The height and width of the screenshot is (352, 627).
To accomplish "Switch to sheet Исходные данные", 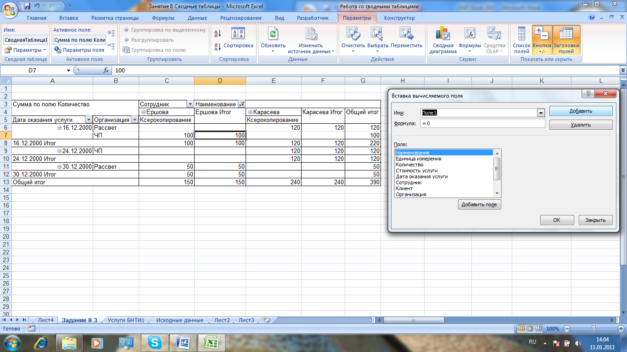I will 179,320.
